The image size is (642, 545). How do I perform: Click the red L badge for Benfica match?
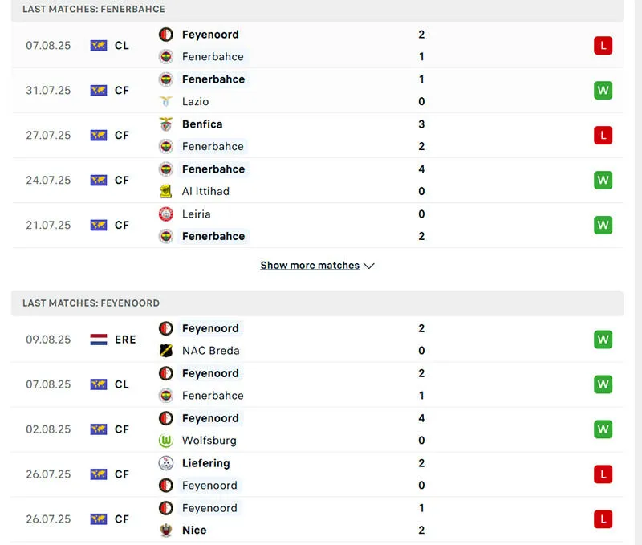pos(603,136)
